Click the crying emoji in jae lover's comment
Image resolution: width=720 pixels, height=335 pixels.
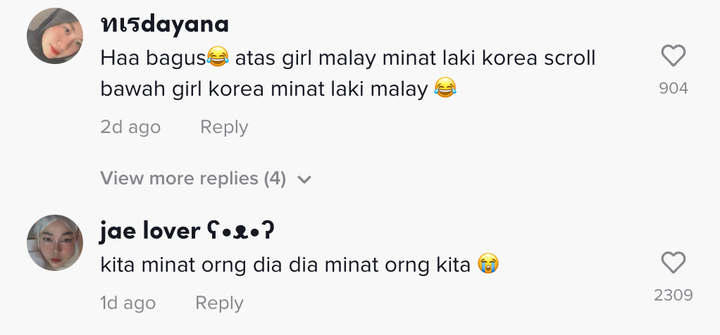click(487, 265)
